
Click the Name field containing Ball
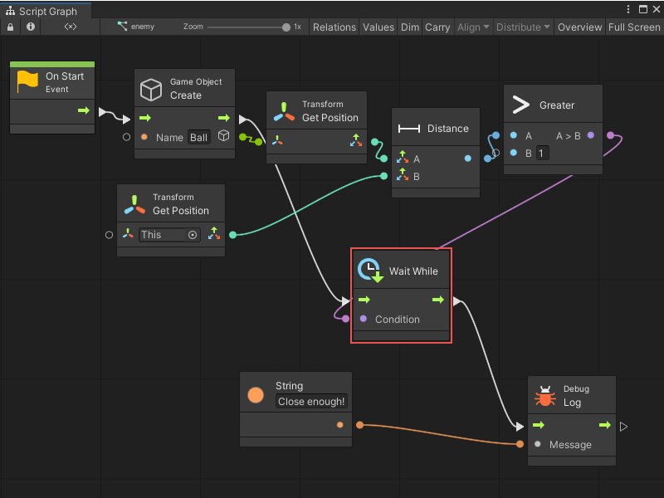(198, 137)
